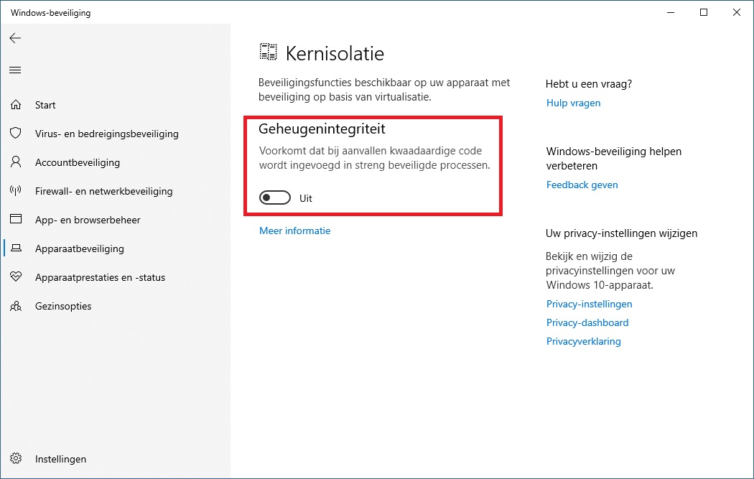Click the 'Hebt u een vraag?' text
The image size is (754, 479).
pyautogui.click(x=589, y=84)
